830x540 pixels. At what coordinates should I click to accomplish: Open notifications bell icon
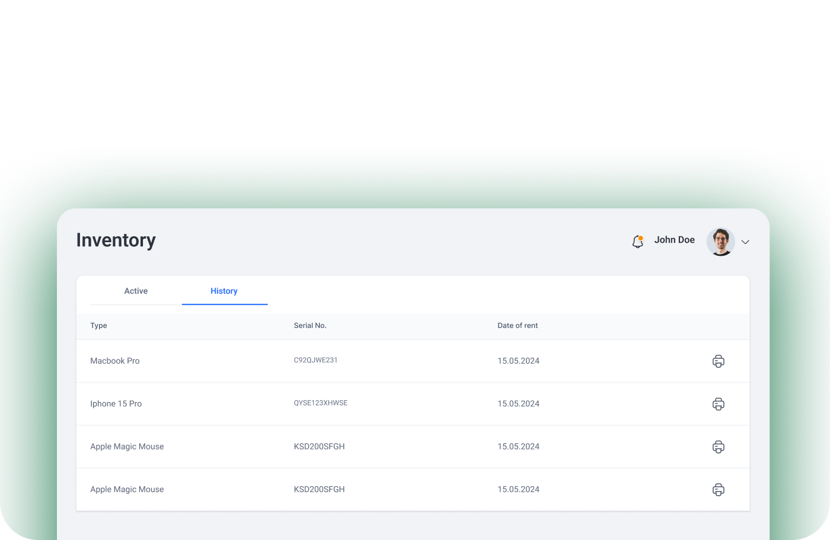[638, 242]
